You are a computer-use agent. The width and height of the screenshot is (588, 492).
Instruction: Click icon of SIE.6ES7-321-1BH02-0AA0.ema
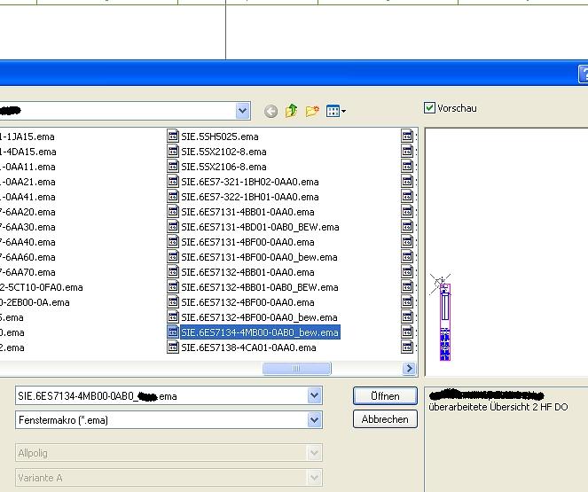tap(173, 182)
